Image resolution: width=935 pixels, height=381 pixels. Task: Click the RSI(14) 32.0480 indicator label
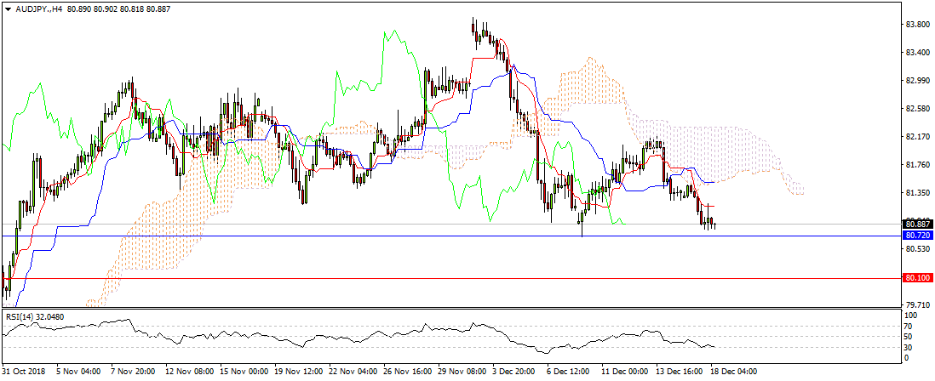click(35, 317)
